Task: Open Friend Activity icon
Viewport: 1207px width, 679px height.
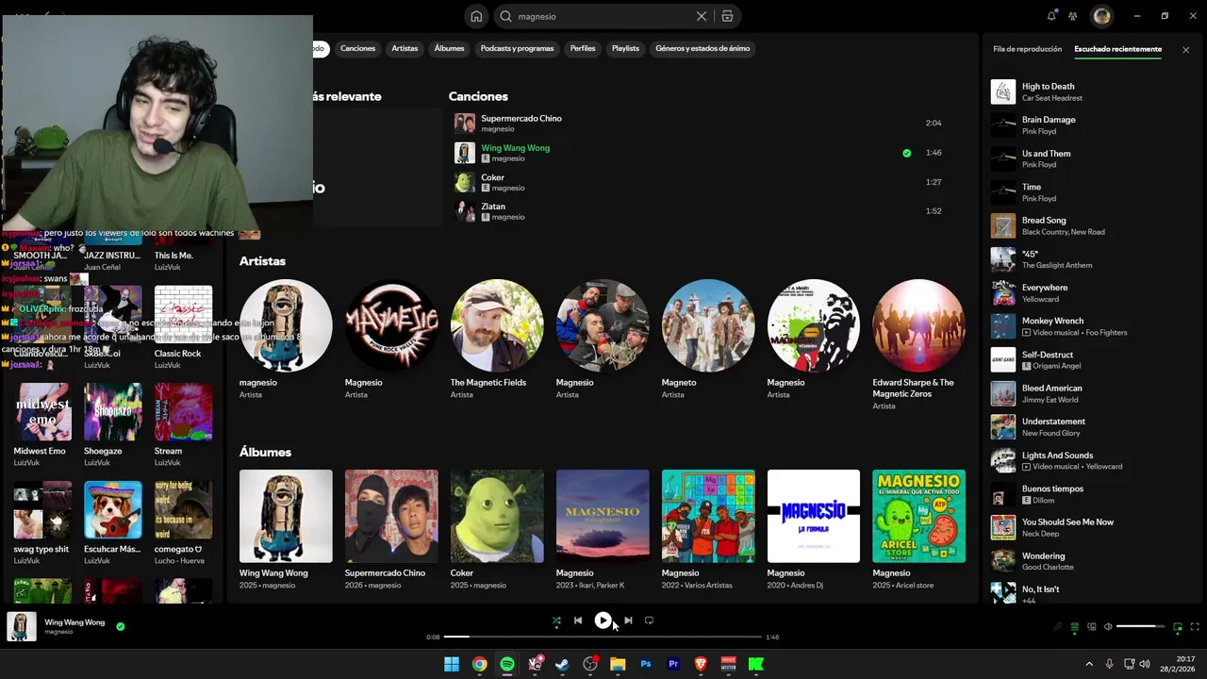Action: [x=1073, y=16]
